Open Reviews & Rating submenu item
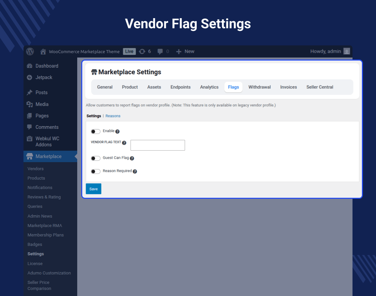This screenshot has width=376, height=296. pyautogui.click(x=44, y=197)
